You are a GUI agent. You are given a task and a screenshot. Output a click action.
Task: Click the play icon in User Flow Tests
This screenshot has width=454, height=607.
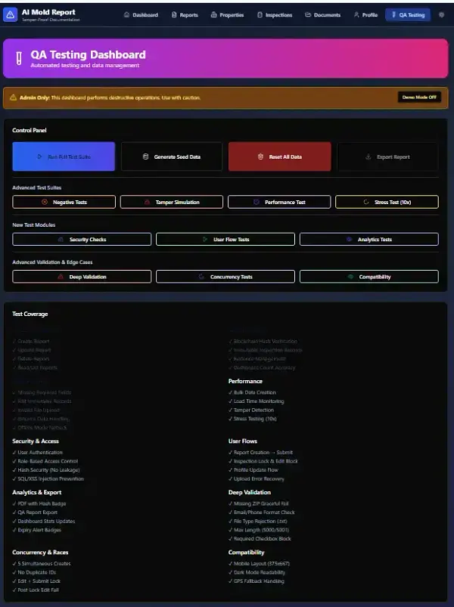tap(205, 239)
